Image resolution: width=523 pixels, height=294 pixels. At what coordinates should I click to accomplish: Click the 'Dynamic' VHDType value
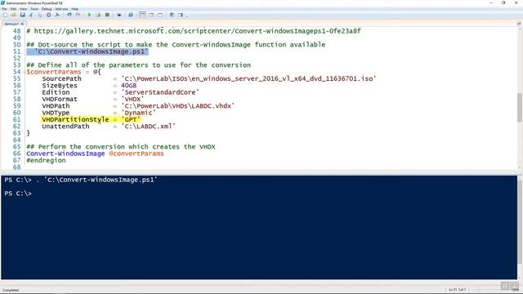(138, 113)
